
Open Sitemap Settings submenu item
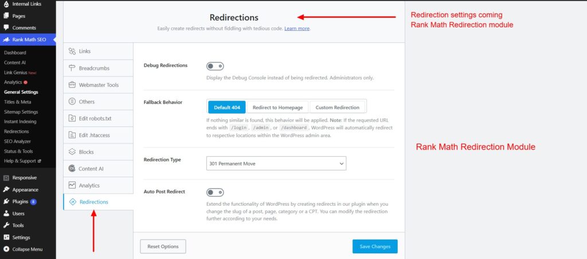pyautogui.click(x=21, y=111)
